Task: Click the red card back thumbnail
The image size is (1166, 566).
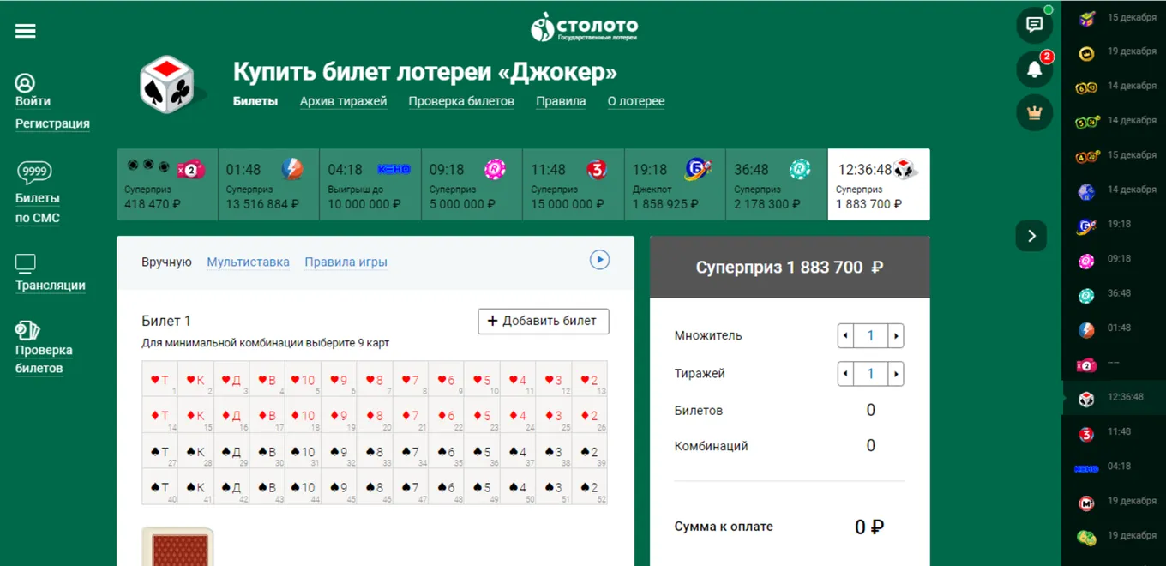Action: [177, 547]
